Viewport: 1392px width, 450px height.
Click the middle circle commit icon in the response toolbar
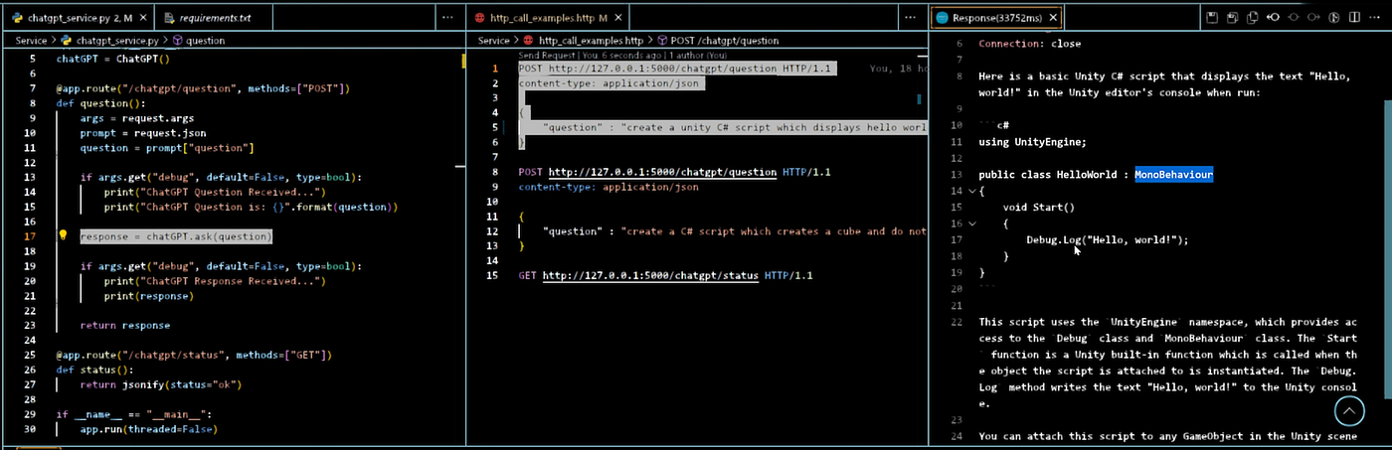pos(1293,17)
